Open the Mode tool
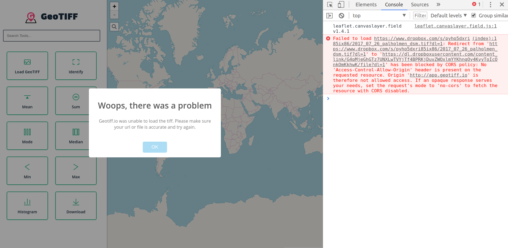 pos(27,136)
